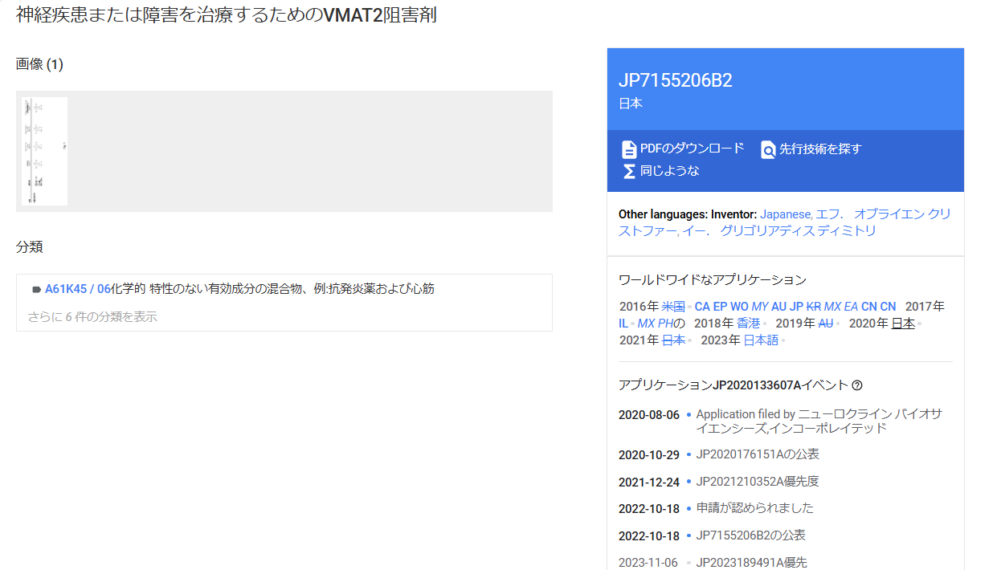Image resolution: width=997 pixels, height=570 pixels.
Task: Open the EP application link
Action: coord(720,307)
